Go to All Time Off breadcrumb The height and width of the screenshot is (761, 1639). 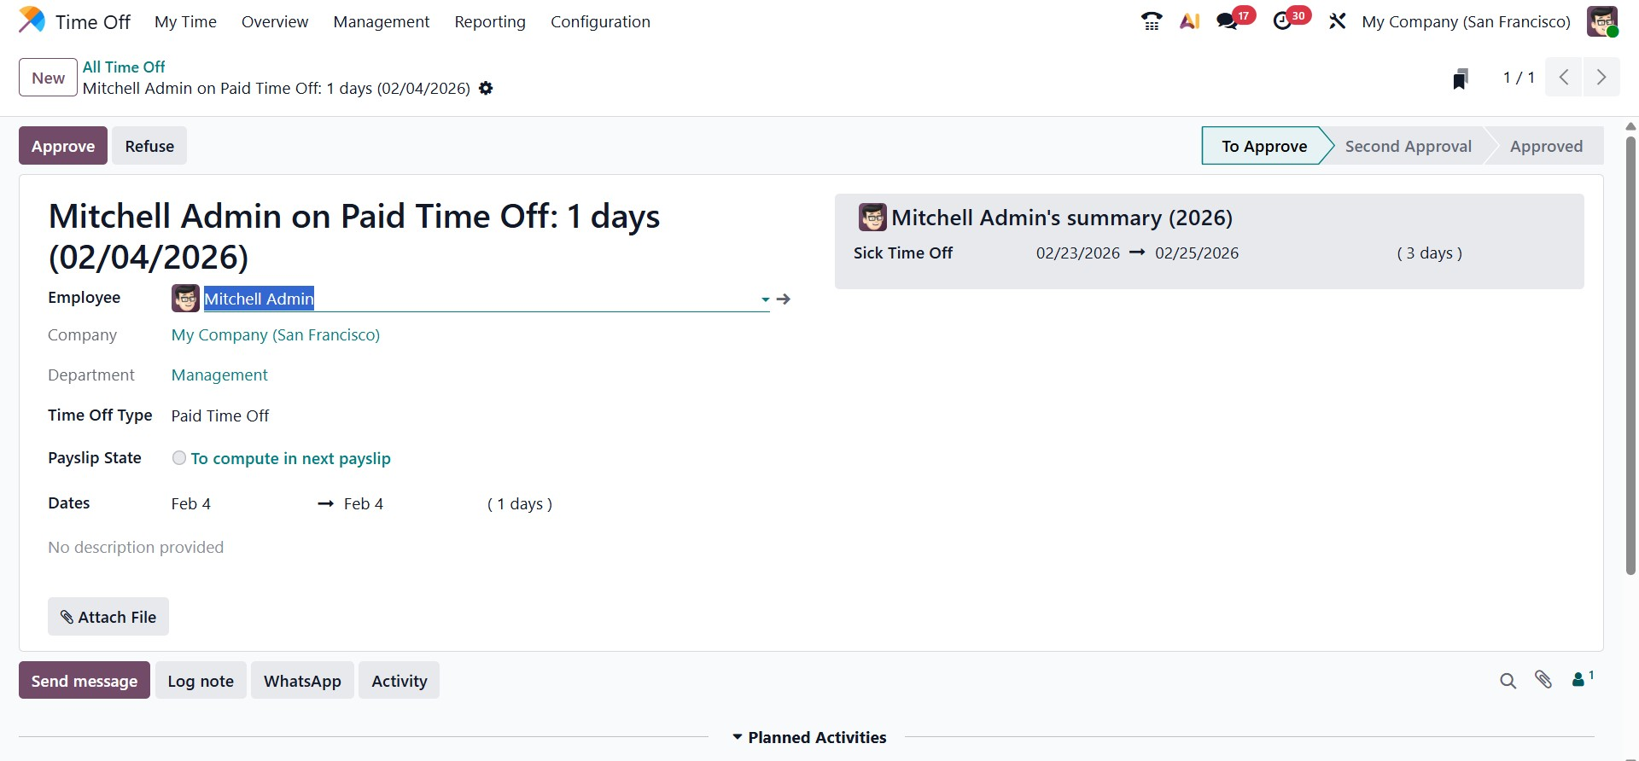[124, 67]
